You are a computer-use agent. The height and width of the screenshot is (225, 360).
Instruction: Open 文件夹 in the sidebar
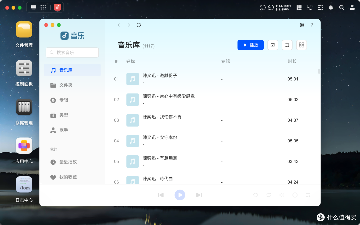[72, 85]
